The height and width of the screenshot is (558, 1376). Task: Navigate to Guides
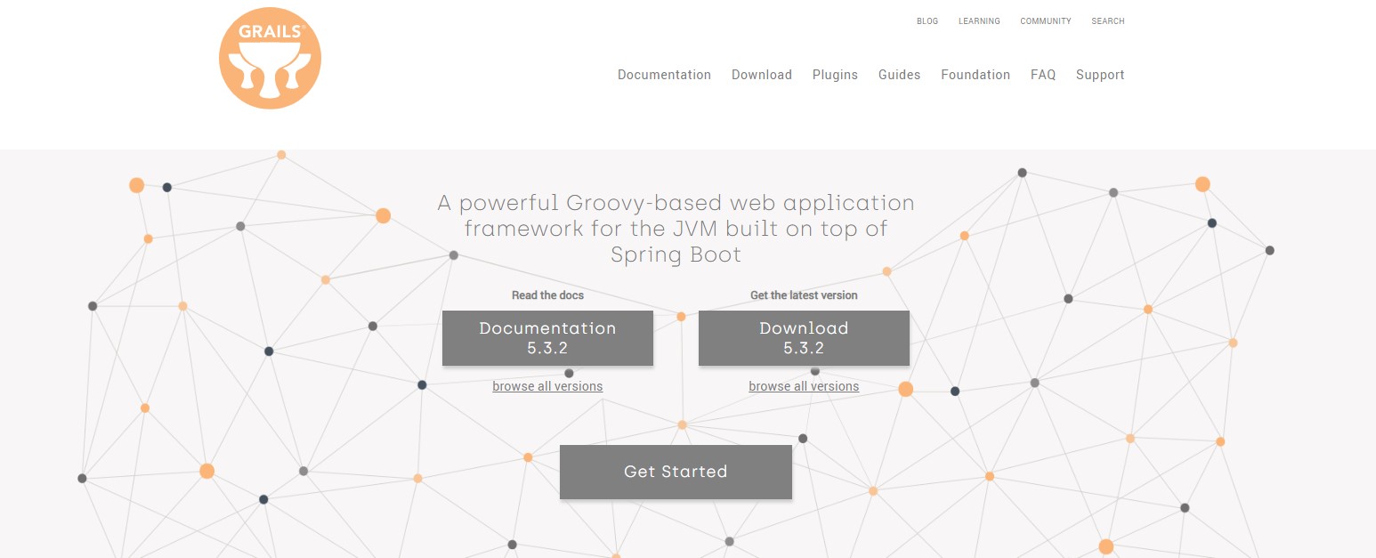click(x=899, y=75)
